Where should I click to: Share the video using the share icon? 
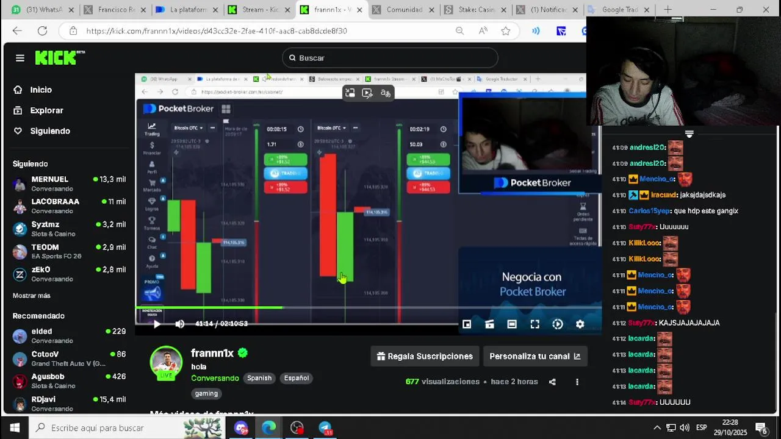[x=552, y=382]
